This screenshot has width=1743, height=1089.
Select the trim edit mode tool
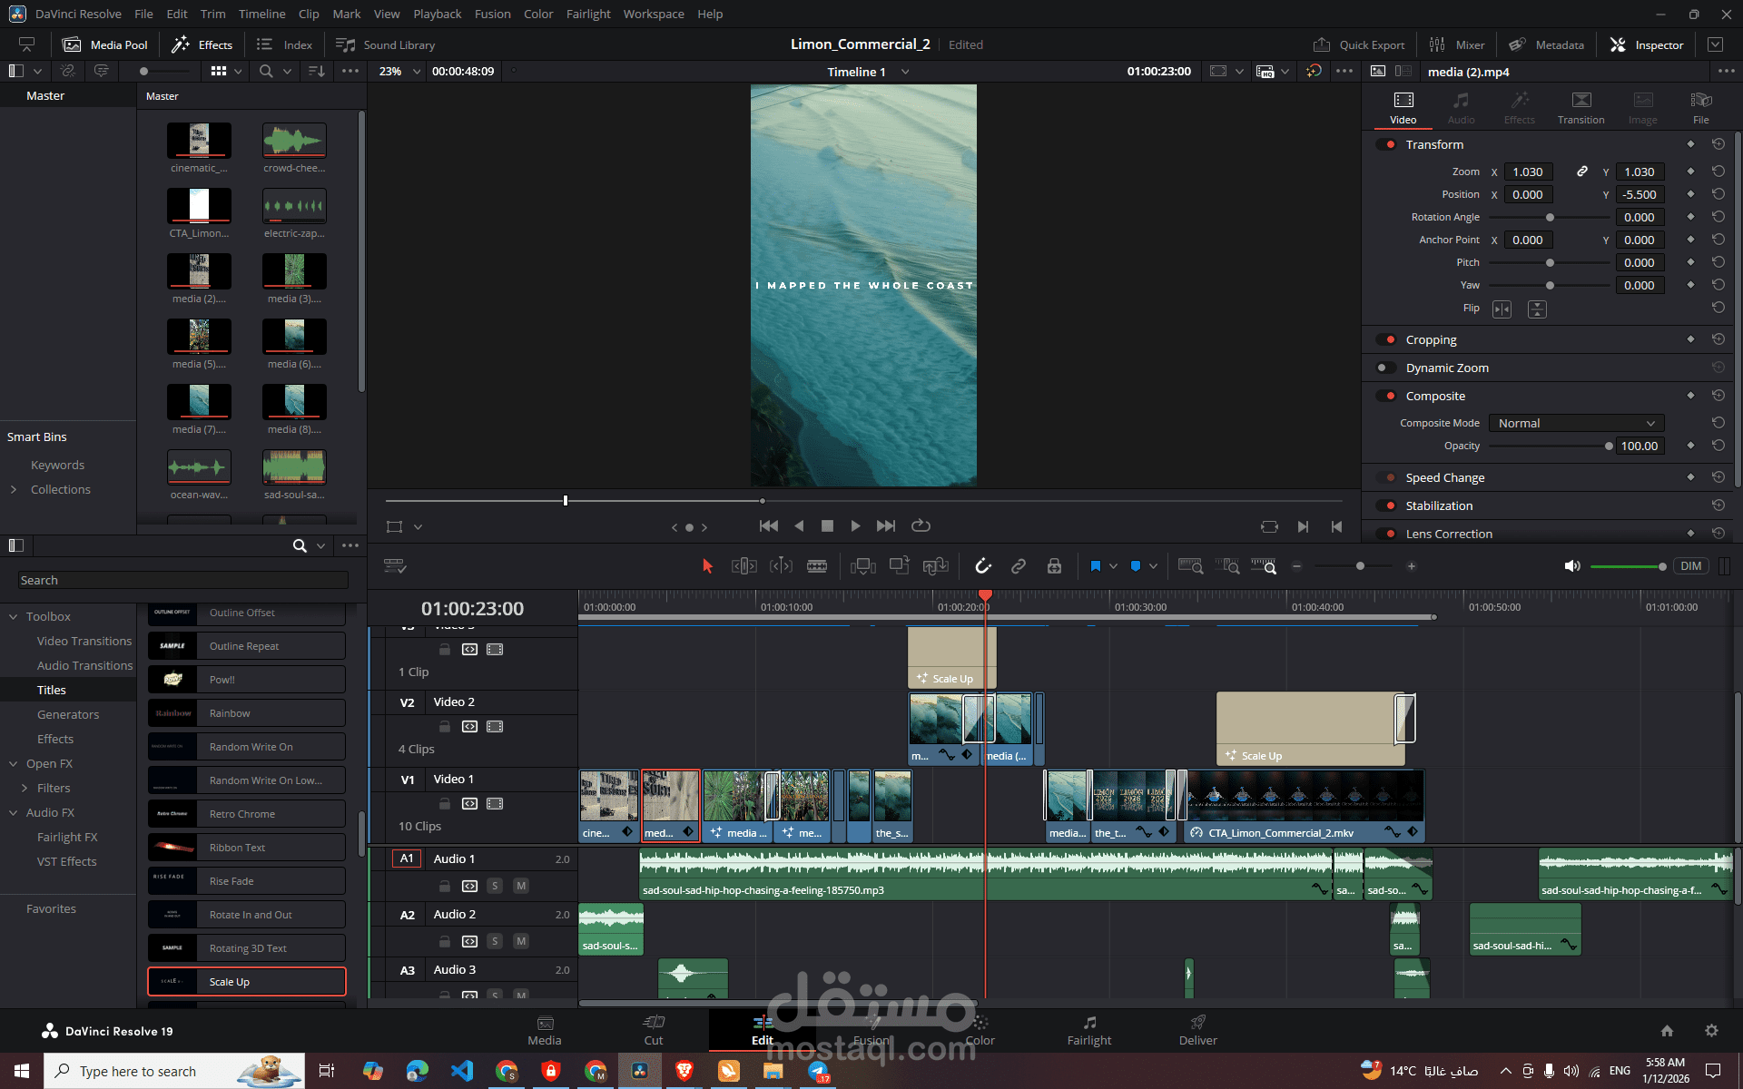click(x=743, y=566)
